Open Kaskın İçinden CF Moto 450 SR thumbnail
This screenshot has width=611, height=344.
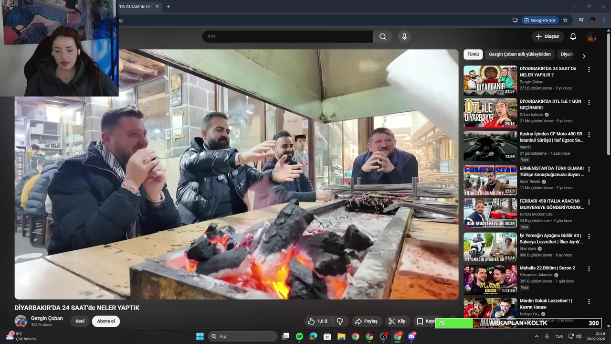(x=490, y=146)
